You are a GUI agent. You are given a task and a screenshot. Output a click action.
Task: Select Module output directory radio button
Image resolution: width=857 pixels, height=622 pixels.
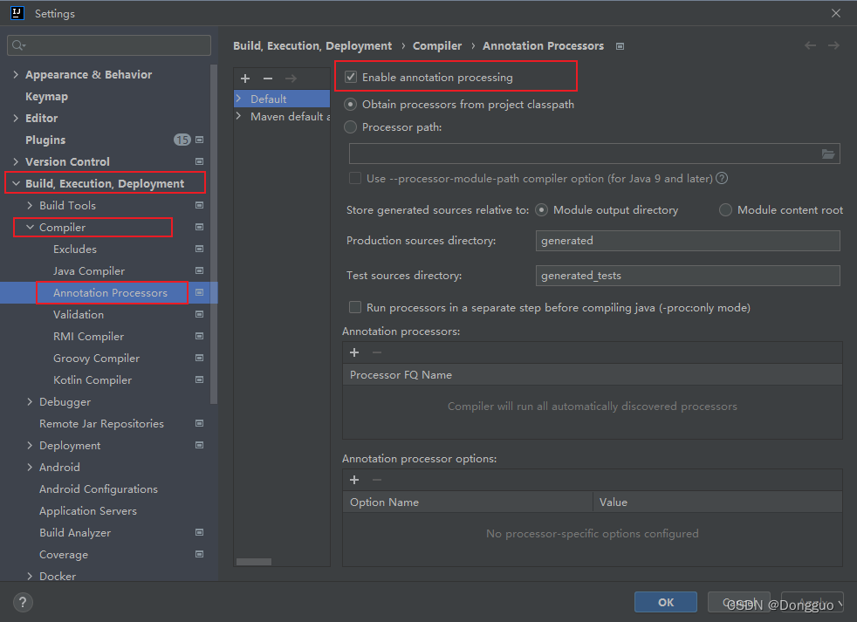(542, 210)
